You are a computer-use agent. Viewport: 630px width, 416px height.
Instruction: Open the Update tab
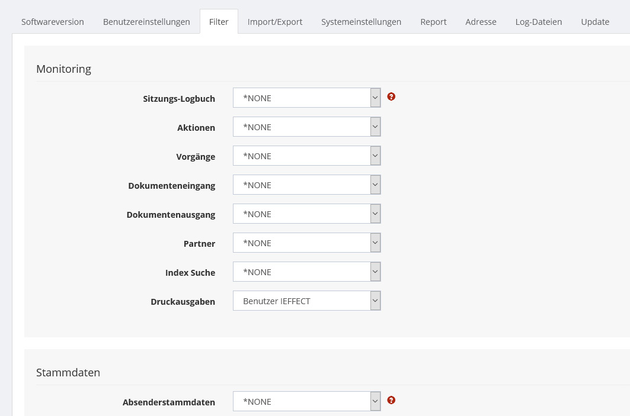595,22
